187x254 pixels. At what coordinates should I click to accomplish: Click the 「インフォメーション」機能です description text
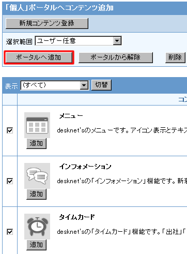tap(122, 181)
